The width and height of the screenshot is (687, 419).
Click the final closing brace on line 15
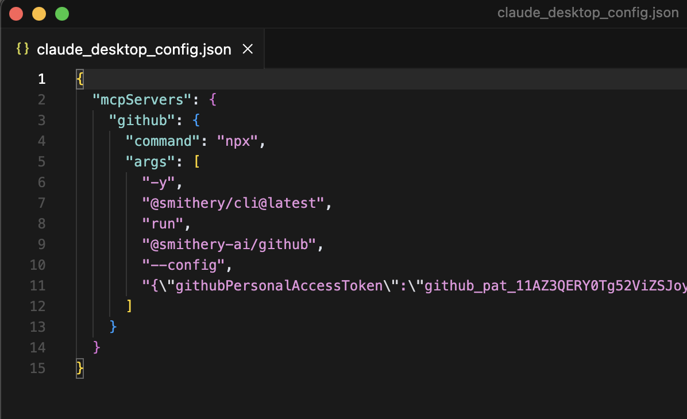(x=80, y=368)
